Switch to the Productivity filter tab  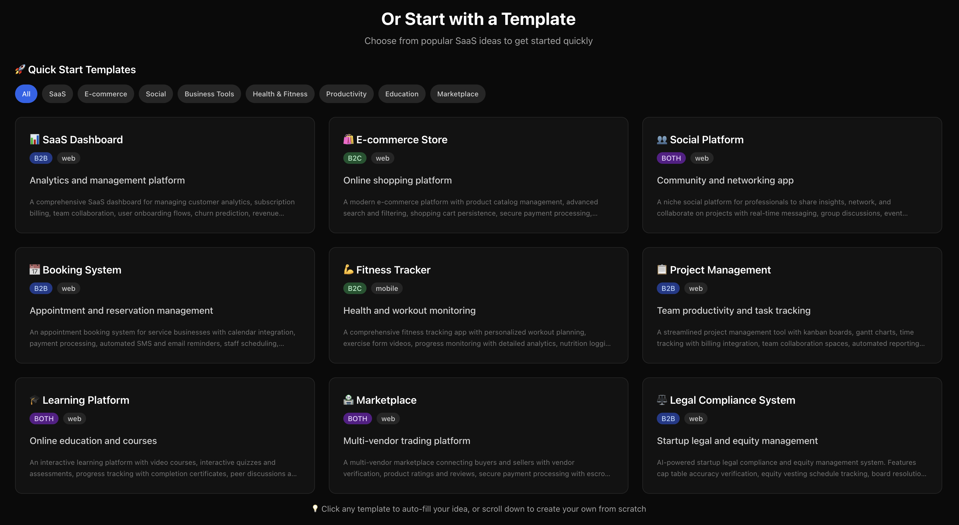tap(346, 94)
